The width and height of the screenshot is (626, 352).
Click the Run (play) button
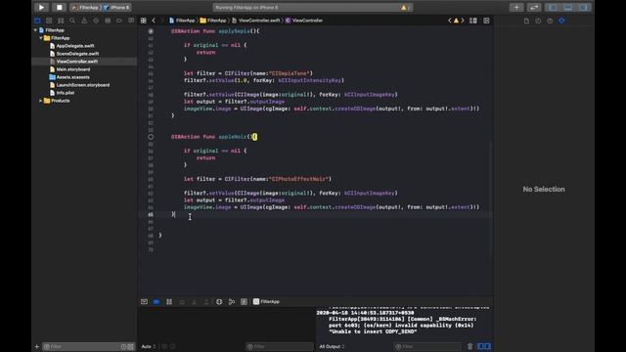(41, 7)
